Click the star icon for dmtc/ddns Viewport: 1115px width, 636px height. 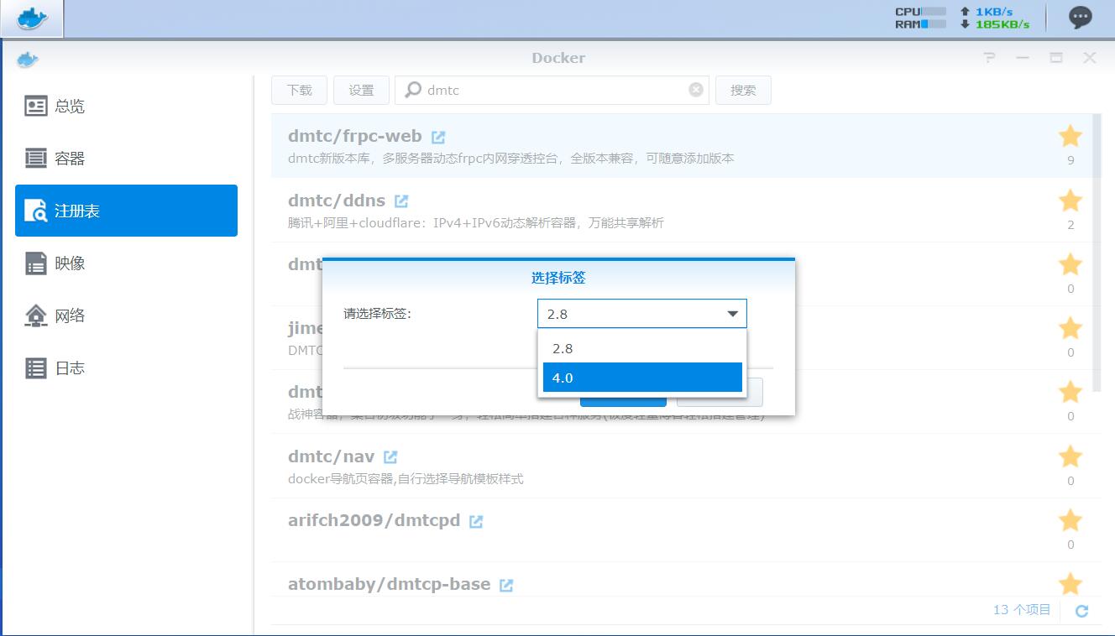(x=1071, y=201)
